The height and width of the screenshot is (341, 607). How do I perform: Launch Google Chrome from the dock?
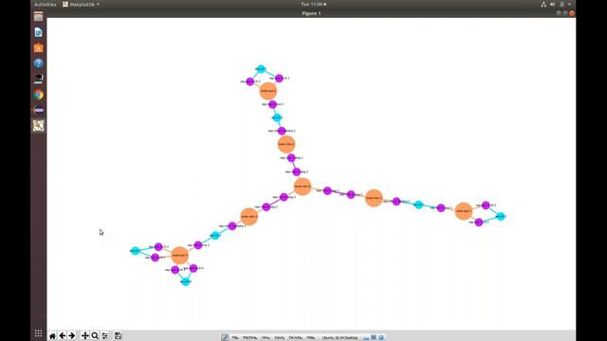38,95
